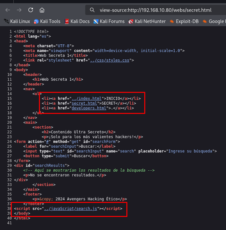Click the Kali NetHunter bookmark icon
Screen dimensions: 226x230
point(131,22)
